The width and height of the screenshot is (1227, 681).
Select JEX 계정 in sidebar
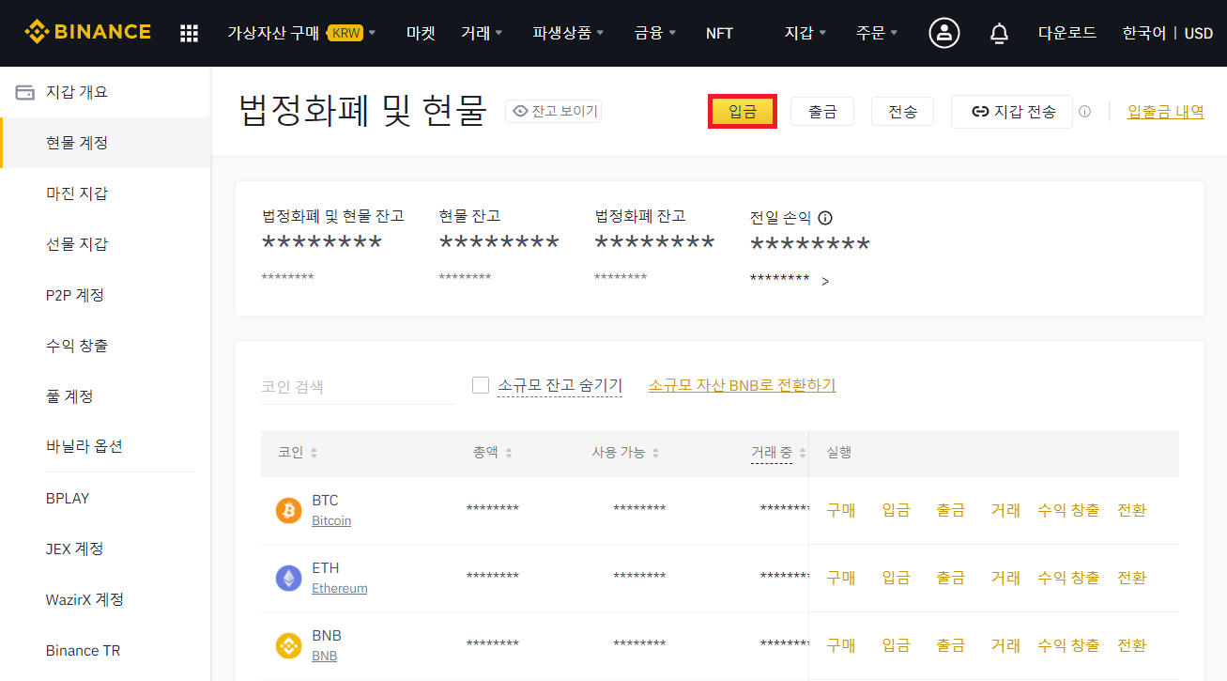tap(105, 549)
